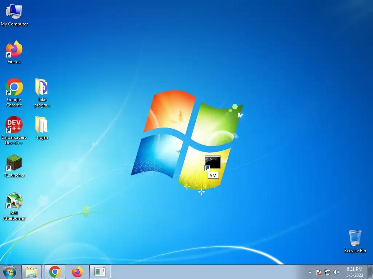Click the VM icon label

pyautogui.click(x=213, y=175)
